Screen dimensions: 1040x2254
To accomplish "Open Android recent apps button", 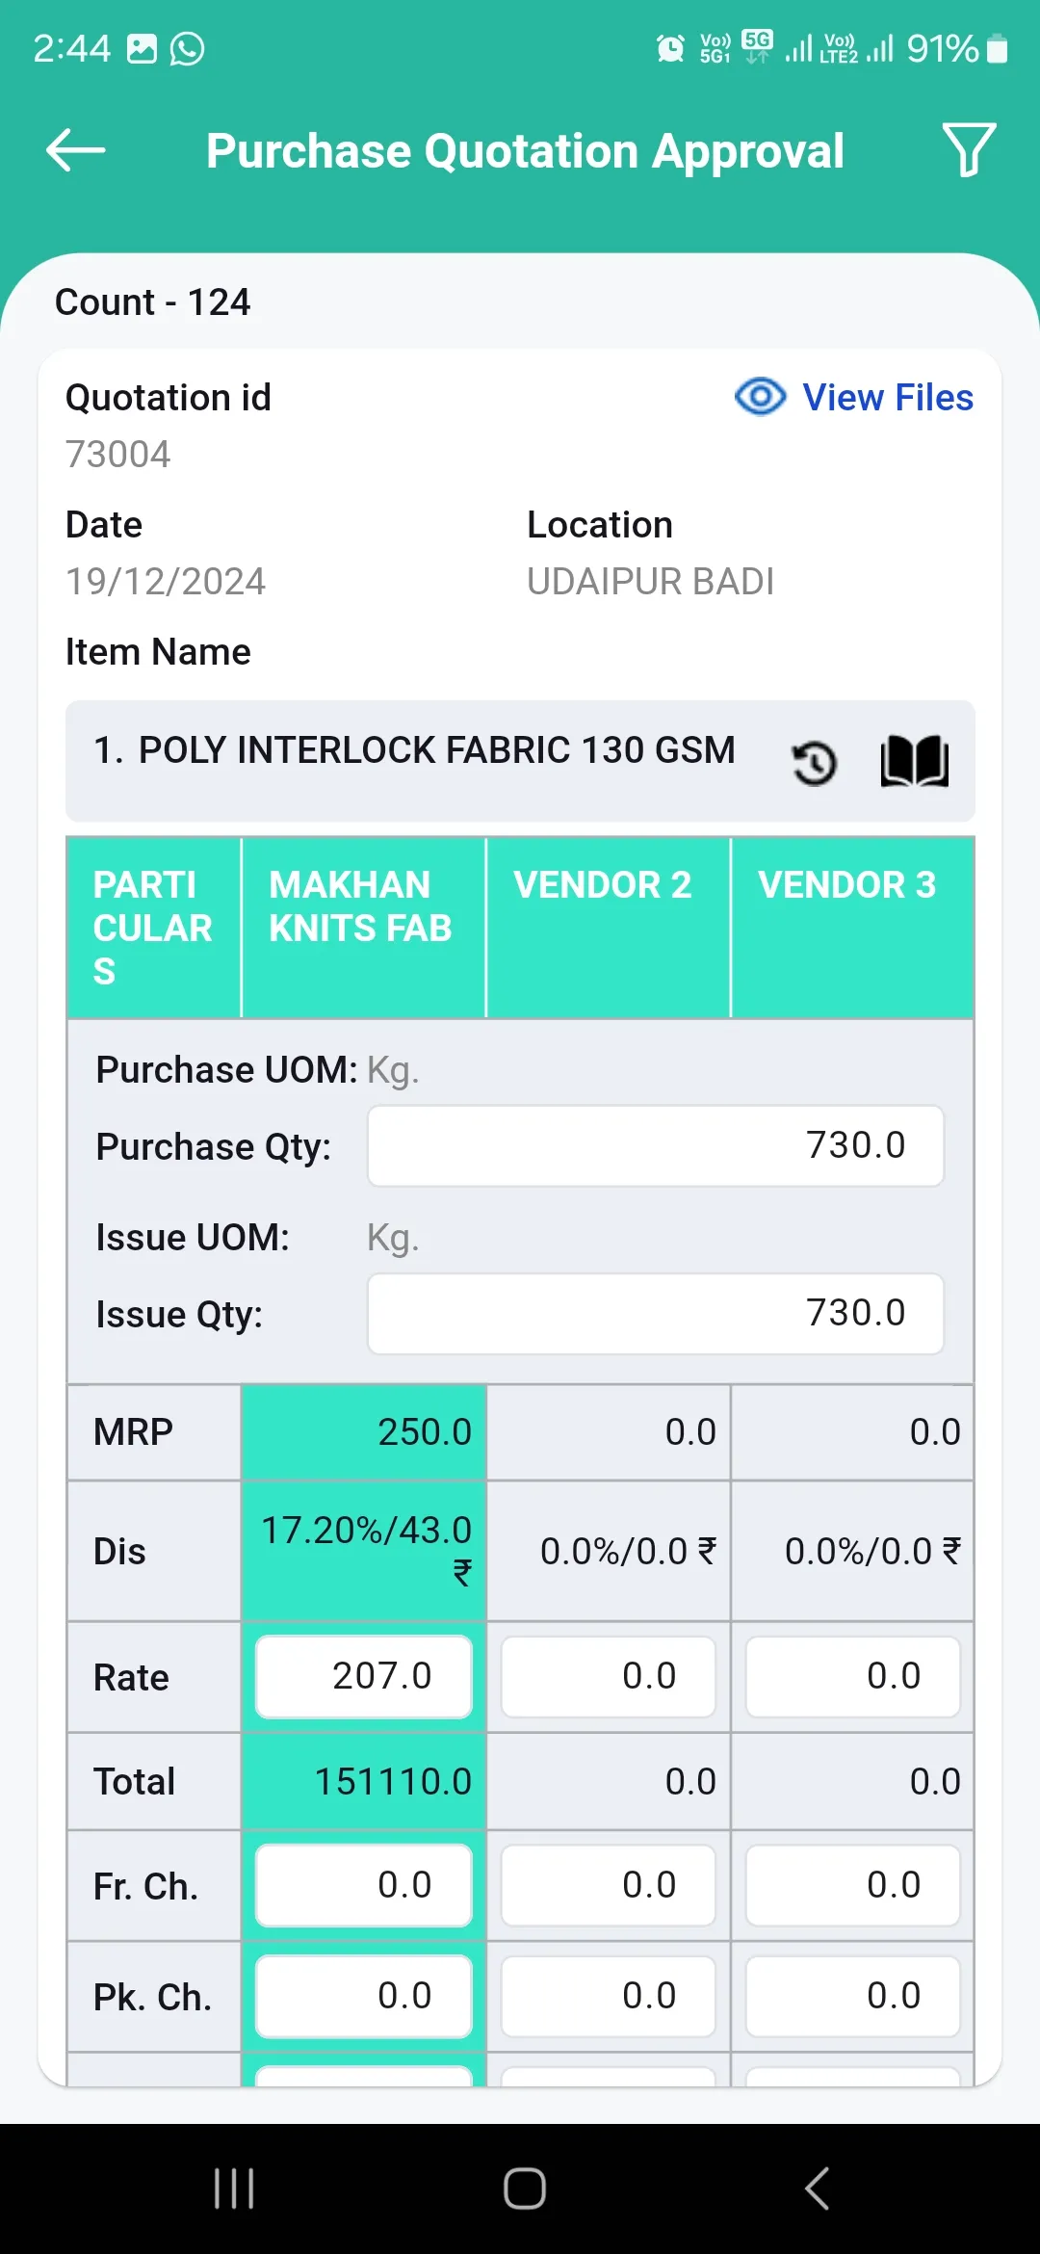I will point(234,2188).
